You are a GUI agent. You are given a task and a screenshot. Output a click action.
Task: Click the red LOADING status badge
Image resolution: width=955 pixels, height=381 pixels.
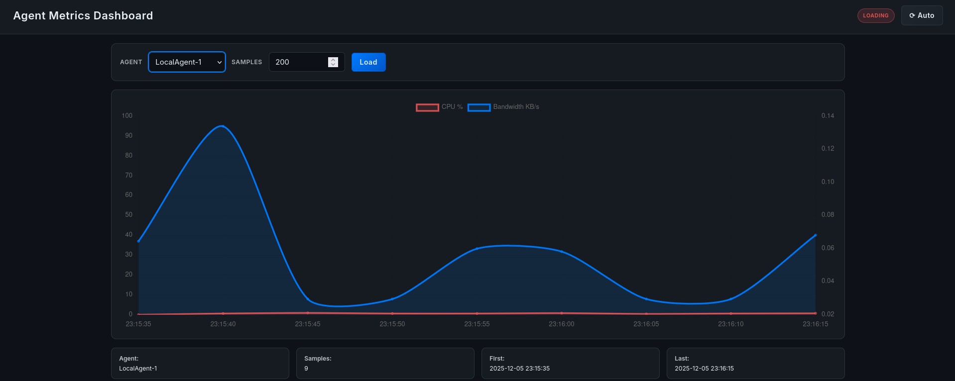(x=875, y=15)
